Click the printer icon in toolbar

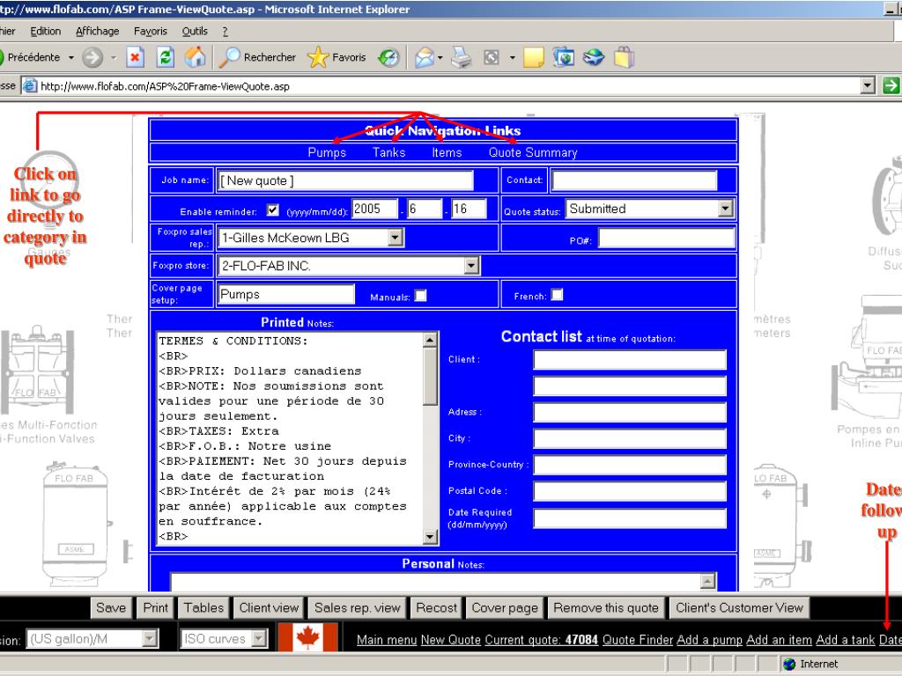click(x=461, y=57)
